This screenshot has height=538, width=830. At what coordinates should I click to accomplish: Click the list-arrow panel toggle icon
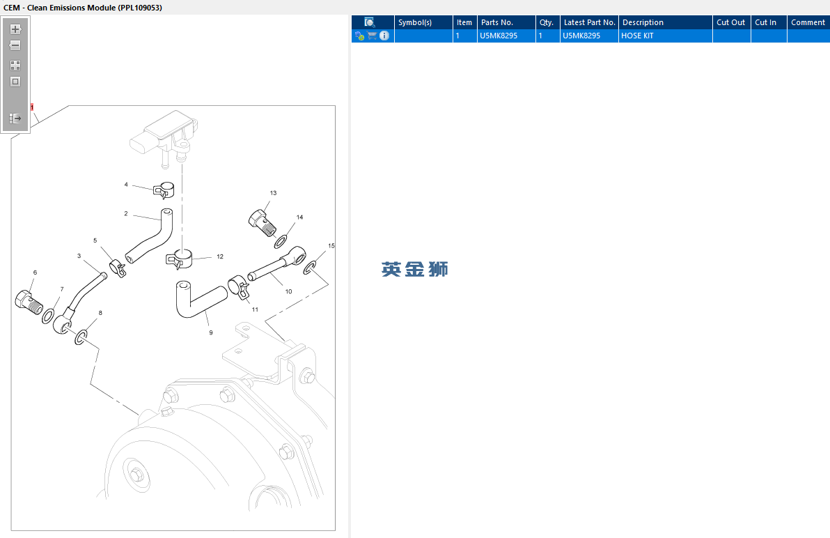15,118
